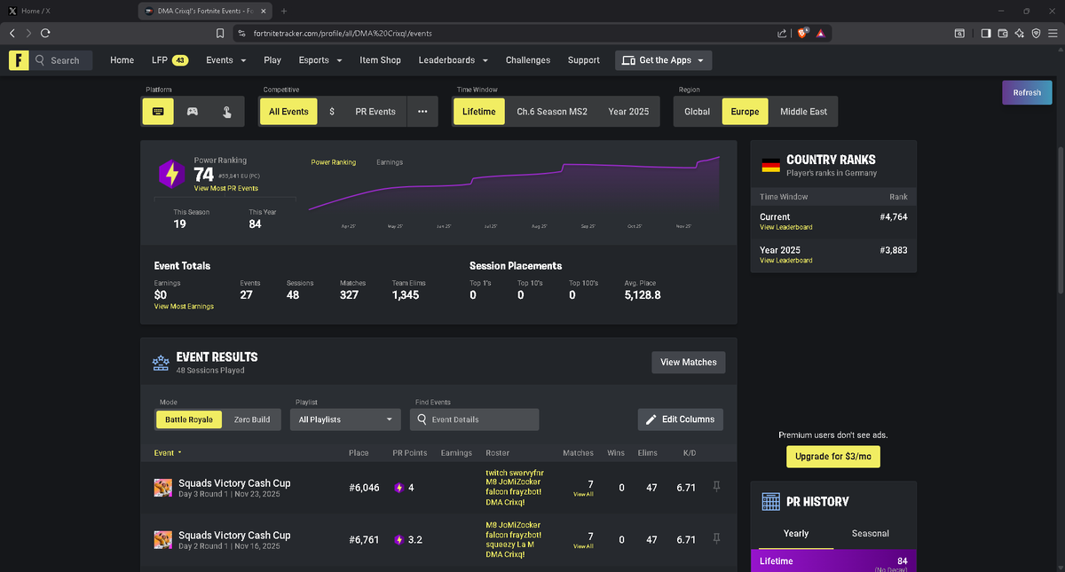Select the PR Events filter
Image resolution: width=1065 pixels, height=572 pixels.
click(x=375, y=112)
